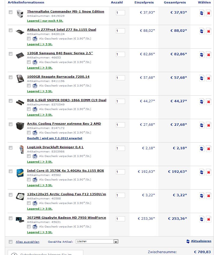Delete Seagate Barracuda with red X
The width and height of the screenshot is (214, 255).
pyautogui.click(x=209, y=78)
